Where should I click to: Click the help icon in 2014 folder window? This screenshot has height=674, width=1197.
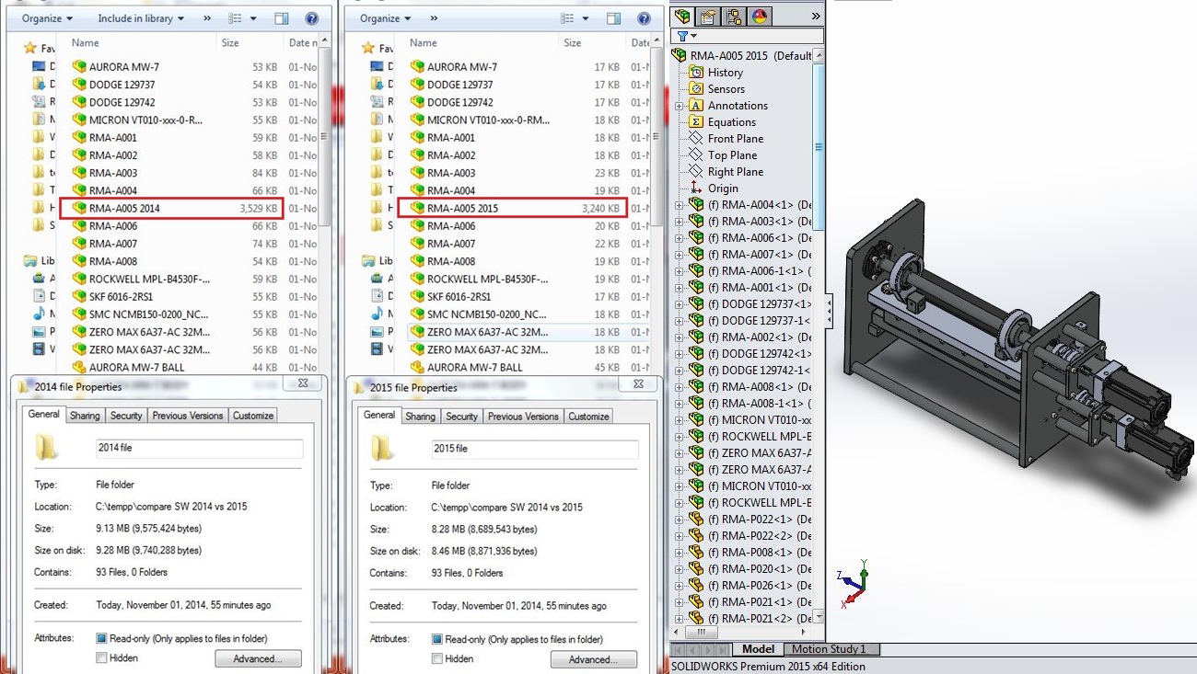click(x=311, y=18)
